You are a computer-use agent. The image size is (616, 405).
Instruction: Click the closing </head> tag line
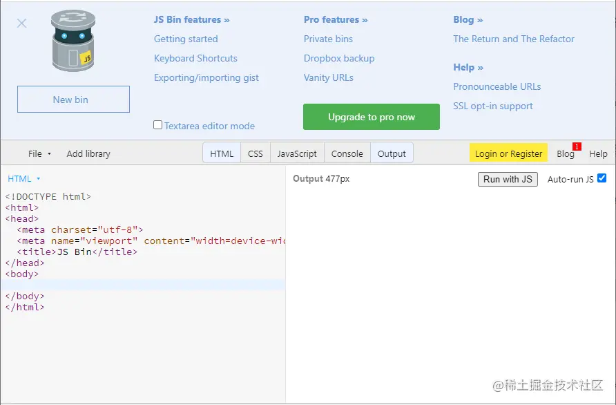pos(25,263)
